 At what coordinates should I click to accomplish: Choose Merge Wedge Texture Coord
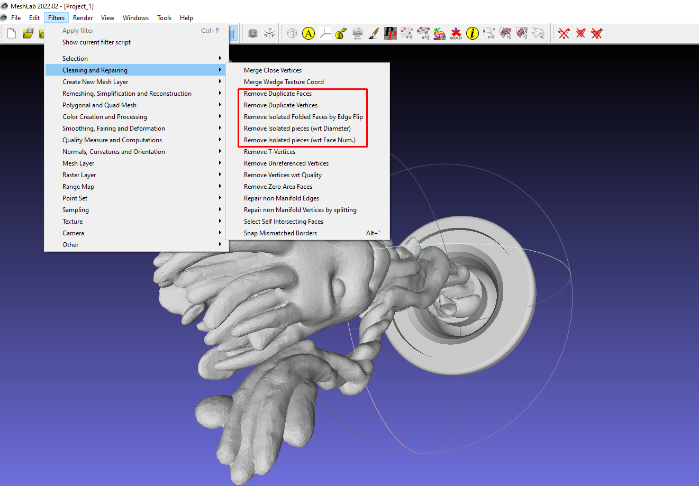tap(308, 82)
